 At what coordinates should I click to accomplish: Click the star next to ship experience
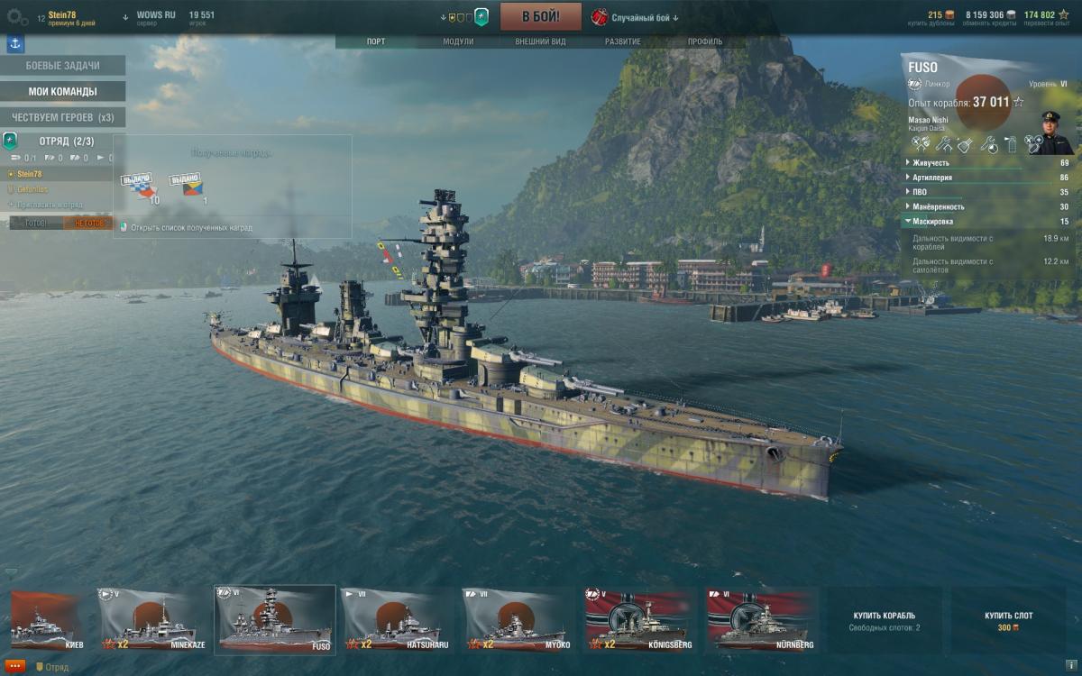tap(1019, 102)
